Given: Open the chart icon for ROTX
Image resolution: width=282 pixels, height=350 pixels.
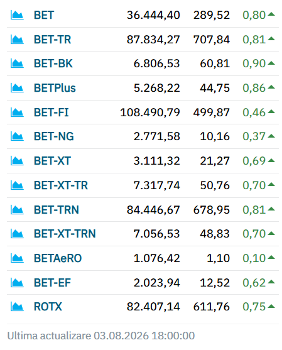Looking at the screenshot, I should click(x=17, y=307).
